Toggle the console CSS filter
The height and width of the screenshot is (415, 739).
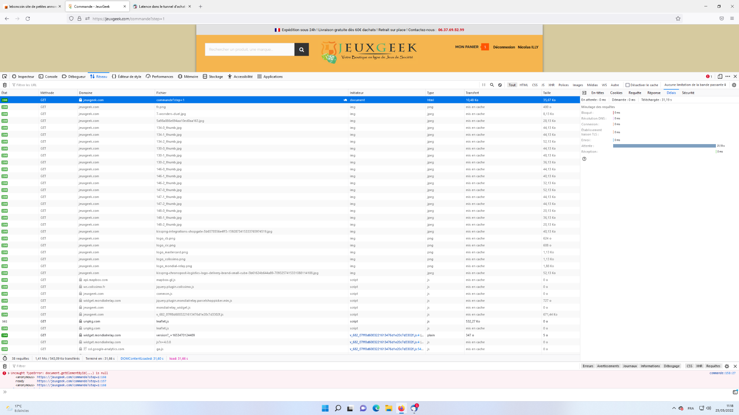click(x=689, y=366)
